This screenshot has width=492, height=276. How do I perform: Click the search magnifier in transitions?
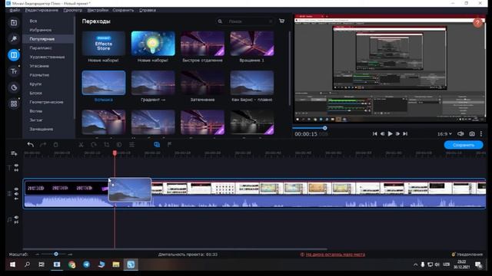[220, 21]
